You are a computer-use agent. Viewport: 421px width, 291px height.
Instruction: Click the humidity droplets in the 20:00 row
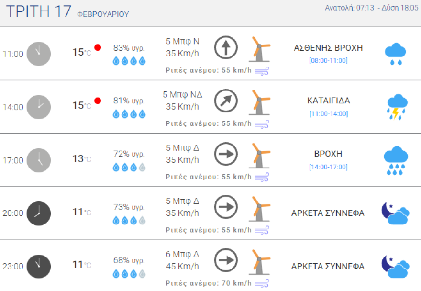(x=129, y=221)
